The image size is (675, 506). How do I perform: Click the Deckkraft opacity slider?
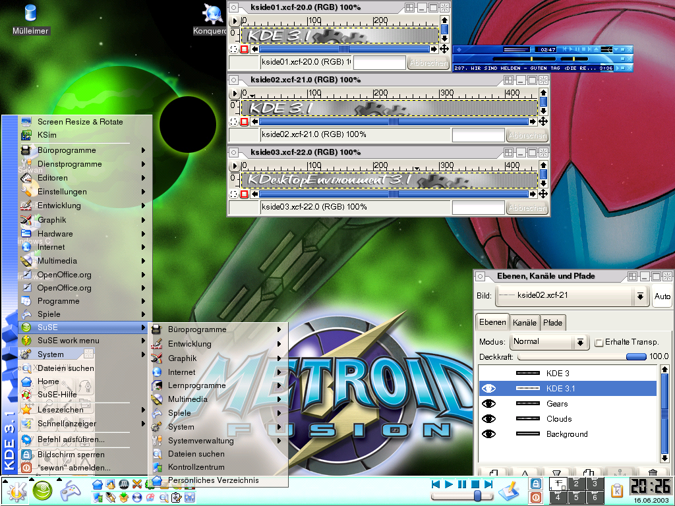tap(582, 356)
